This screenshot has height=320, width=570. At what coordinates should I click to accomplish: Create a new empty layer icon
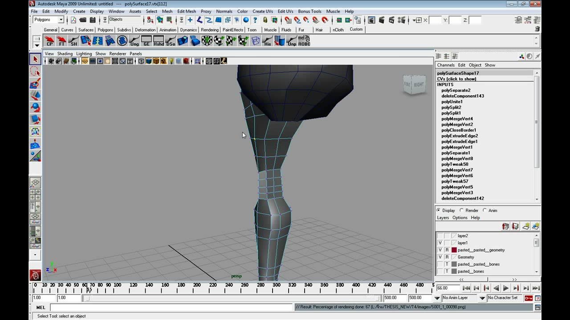[x=526, y=227]
